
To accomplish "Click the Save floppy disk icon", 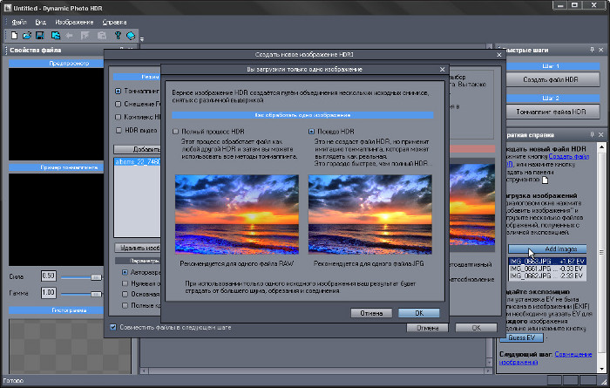I will pyautogui.click(x=41, y=35).
